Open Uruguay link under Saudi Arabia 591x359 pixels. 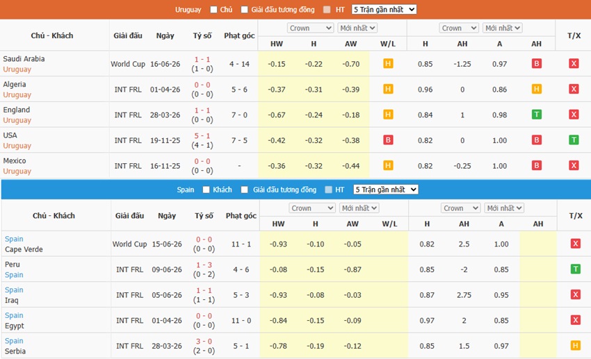coord(17,69)
